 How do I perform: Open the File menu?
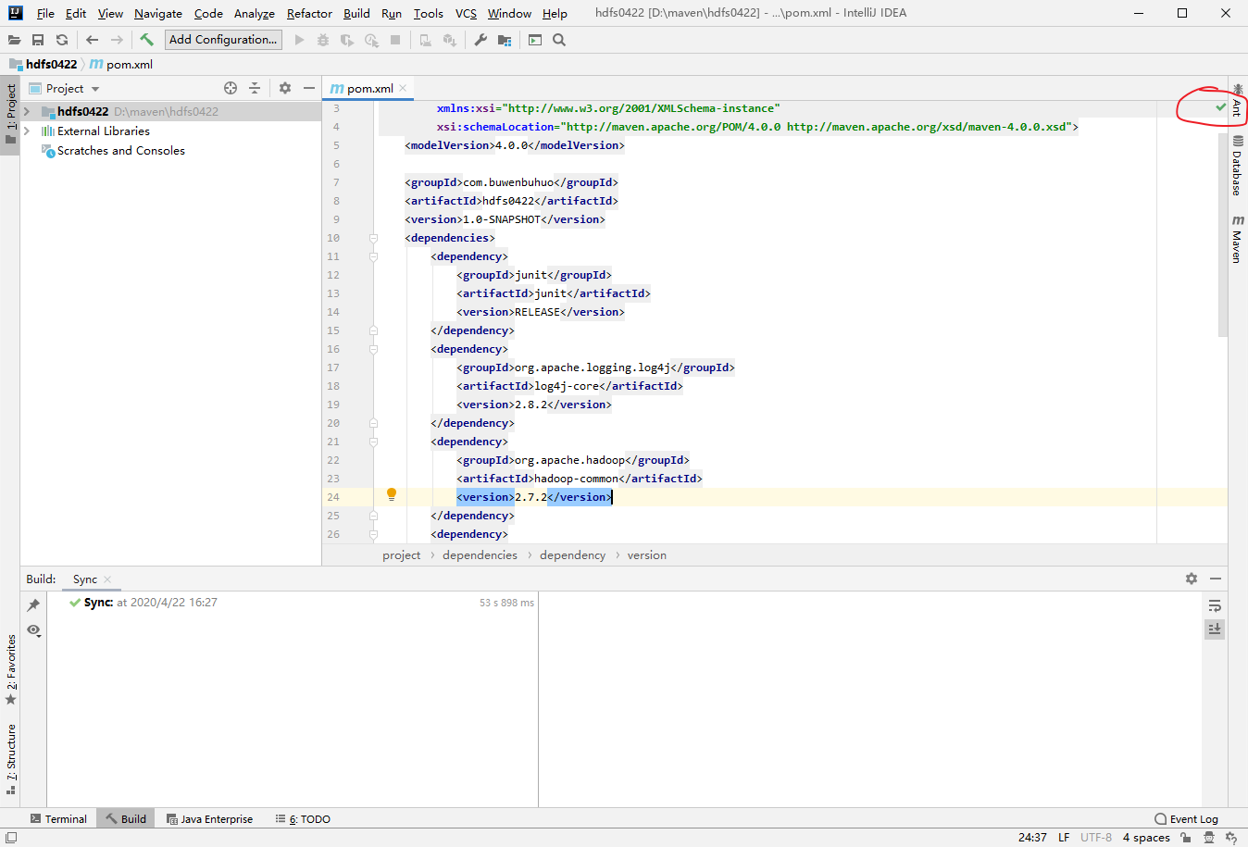45,13
